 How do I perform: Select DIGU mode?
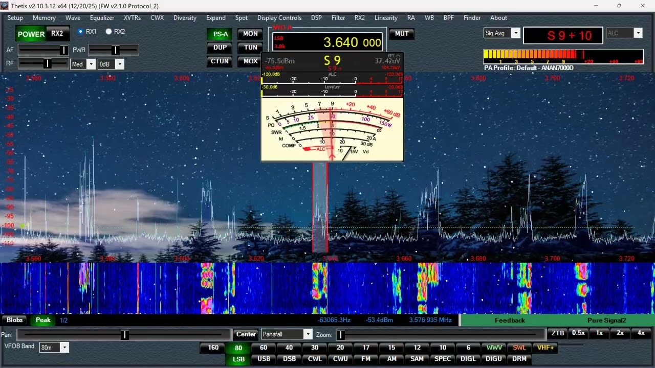coord(494,359)
